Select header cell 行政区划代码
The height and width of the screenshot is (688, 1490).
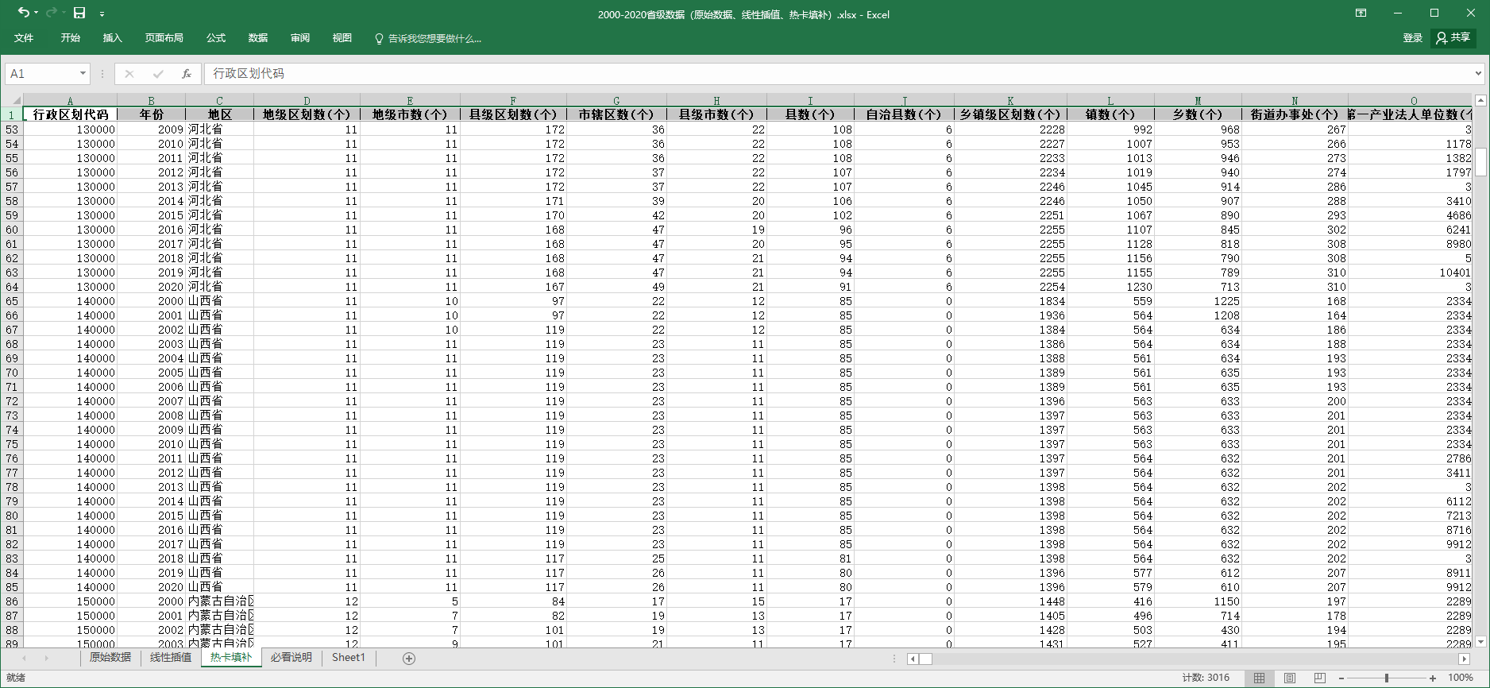(x=70, y=114)
